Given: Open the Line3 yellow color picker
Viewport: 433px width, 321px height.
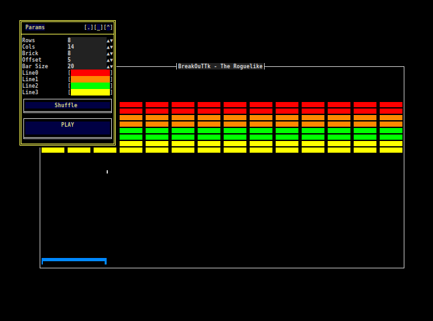Looking at the screenshot, I should [90, 92].
